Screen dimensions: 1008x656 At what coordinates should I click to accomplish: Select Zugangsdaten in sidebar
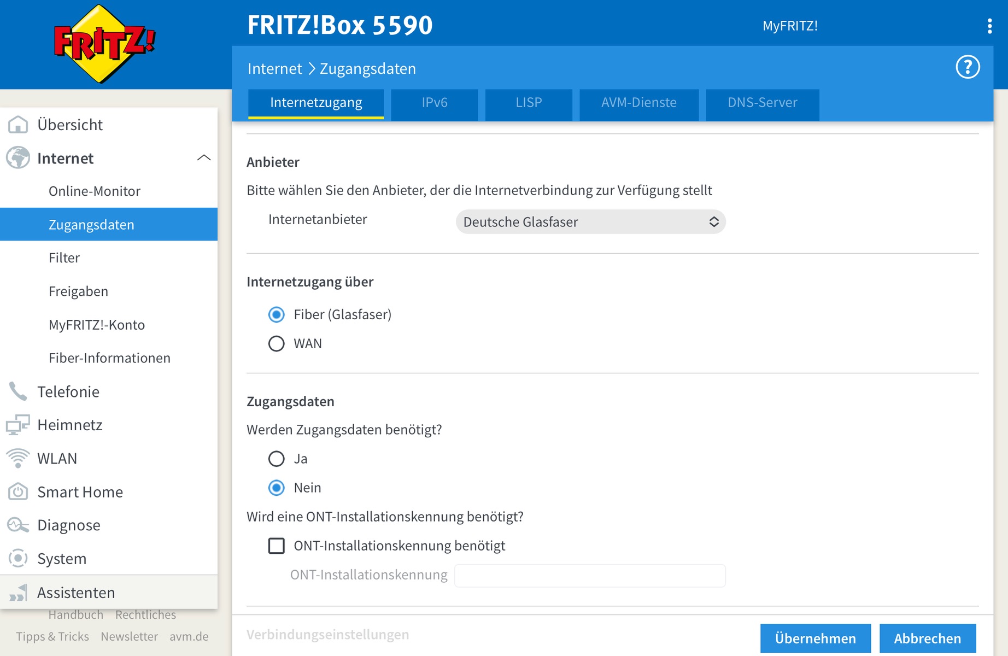(109, 224)
